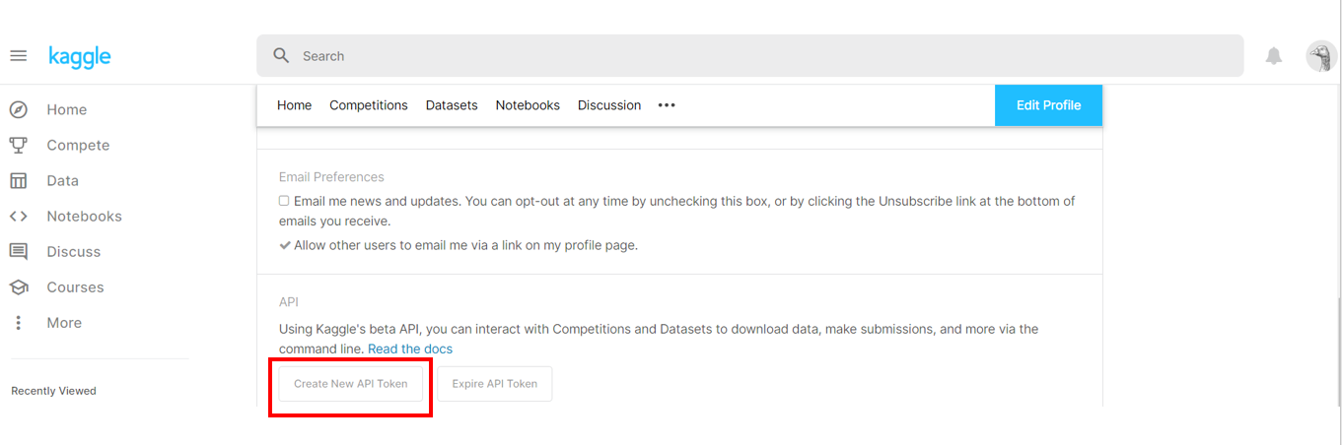
Task: Open the Notebooks profile tab
Action: (528, 105)
